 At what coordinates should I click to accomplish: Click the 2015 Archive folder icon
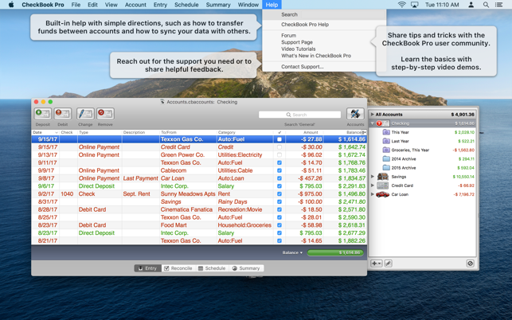click(386, 167)
